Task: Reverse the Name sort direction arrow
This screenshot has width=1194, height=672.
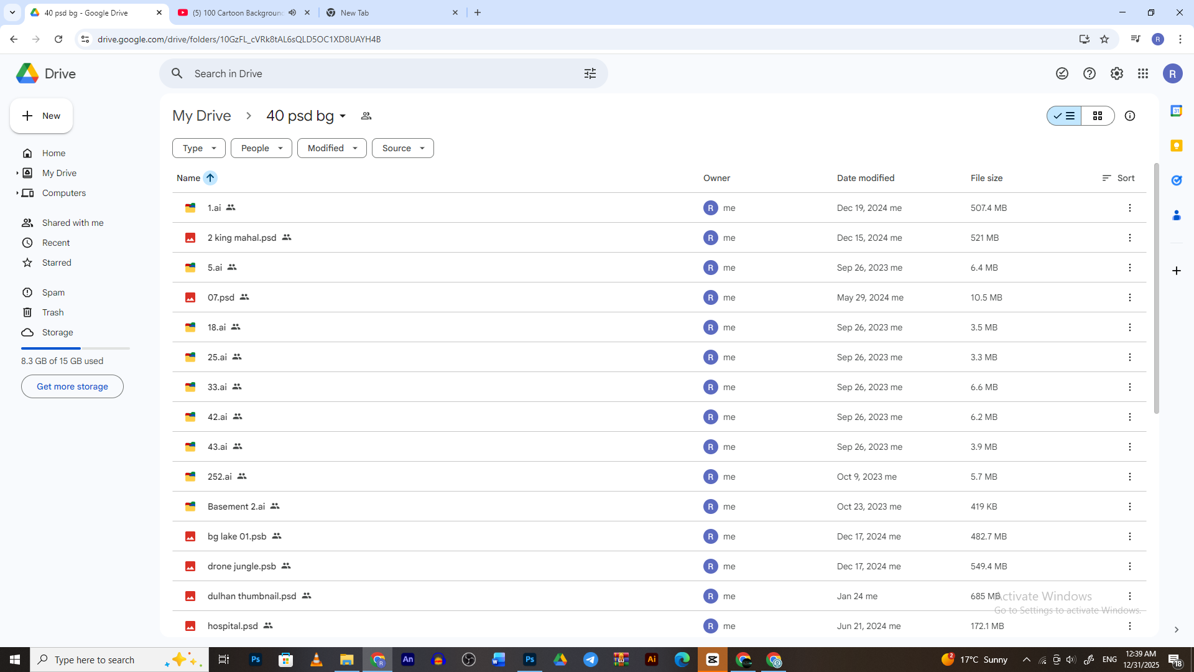Action: 210,178
